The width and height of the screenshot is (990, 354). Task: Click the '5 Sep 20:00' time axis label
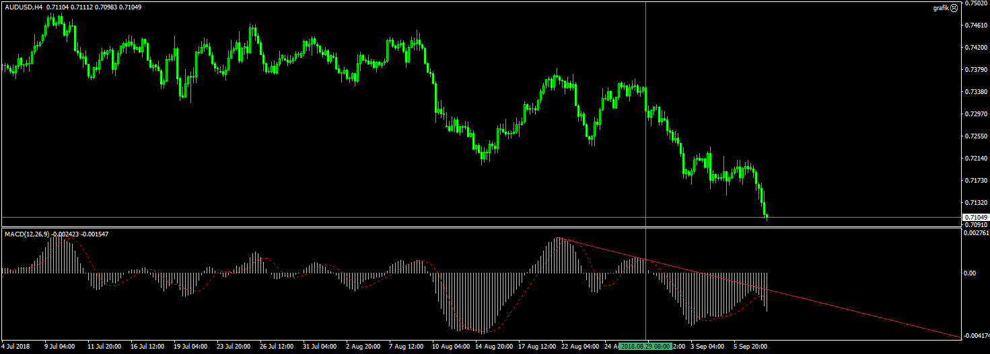(750, 347)
